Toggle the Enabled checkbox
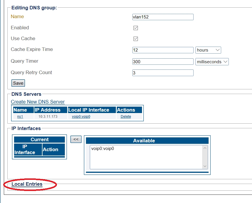Viewport: 252px width, 203px height. pyautogui.click(x=136, y=28)
